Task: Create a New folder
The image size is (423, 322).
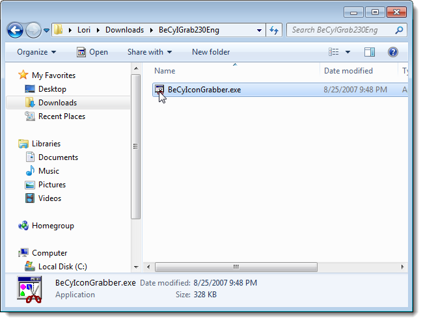Action: point(211,52)
